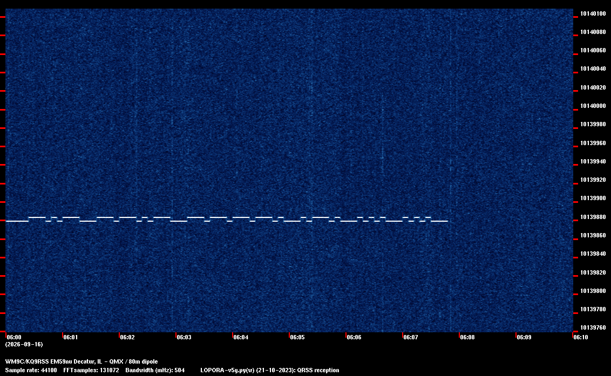Click the 10140000 frequency label
The height and width of the screenshot is (376, 611).
tap(593, 106)
